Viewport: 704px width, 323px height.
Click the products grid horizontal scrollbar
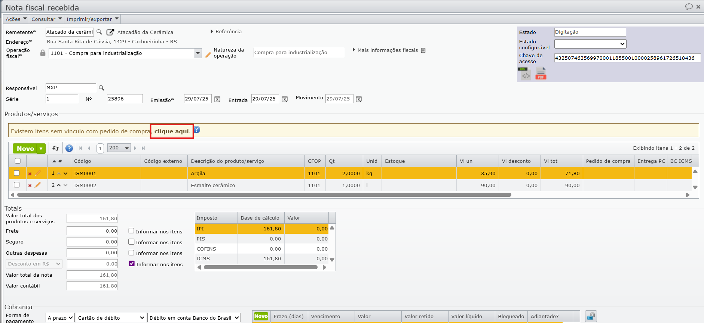coord(264,195)
